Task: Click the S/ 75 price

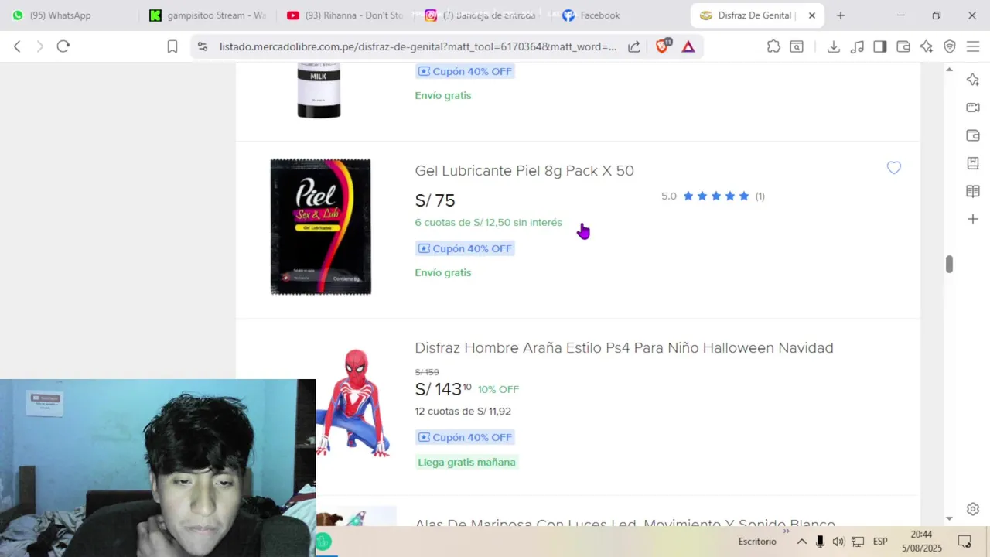Action: (435, 200)
